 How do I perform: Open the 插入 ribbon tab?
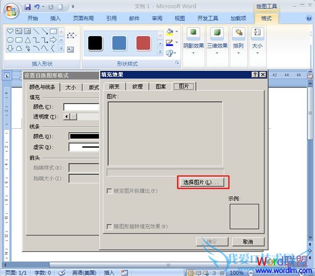(x=55, y=18)
